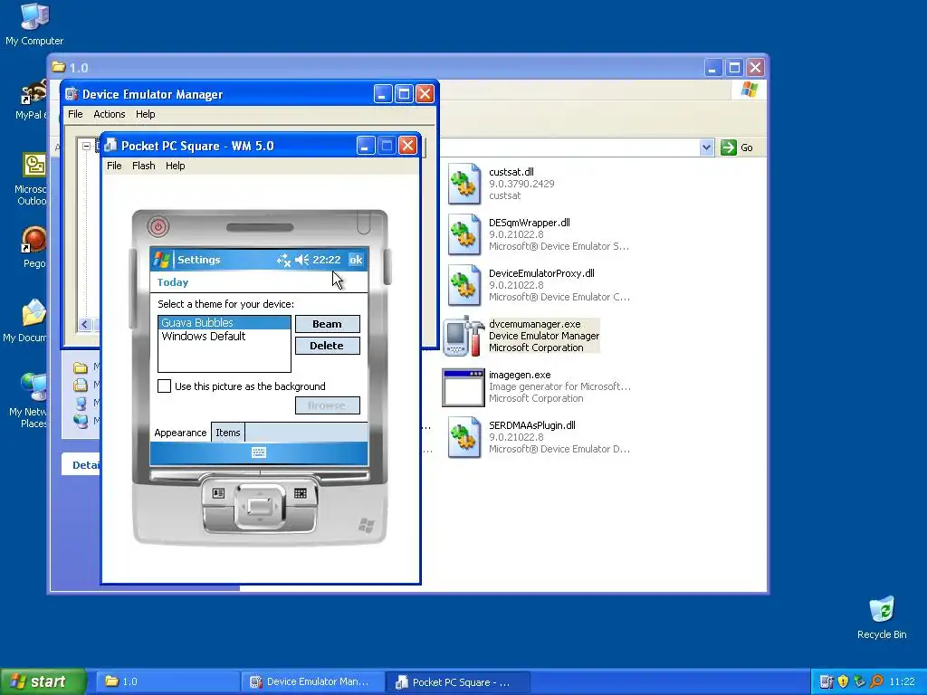Tap the speaker volume icon in the emulator
The width and height of the screenshot is (927, 695).
click(x=302, y=260)
